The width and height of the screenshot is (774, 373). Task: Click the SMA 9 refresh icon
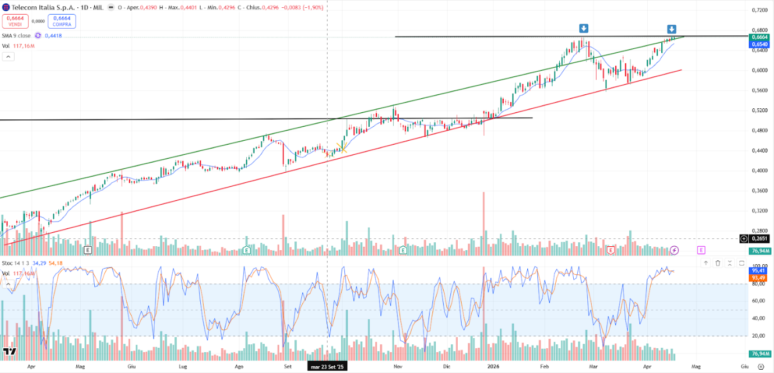tap(38, 35)
